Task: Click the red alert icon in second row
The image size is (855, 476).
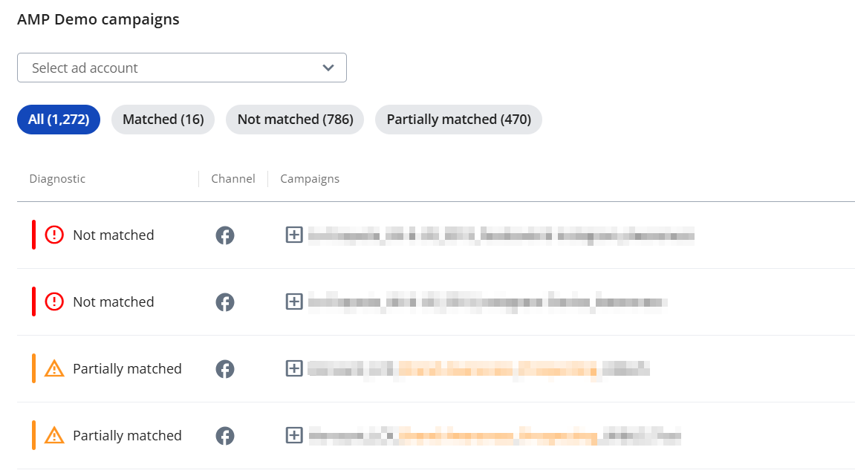Action: tap(54, 301)
